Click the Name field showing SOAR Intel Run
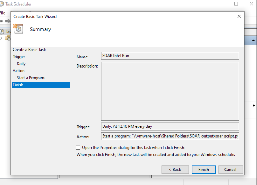This screenshot has height=185, width=257. pyautogui.click(x=170, y=56)
